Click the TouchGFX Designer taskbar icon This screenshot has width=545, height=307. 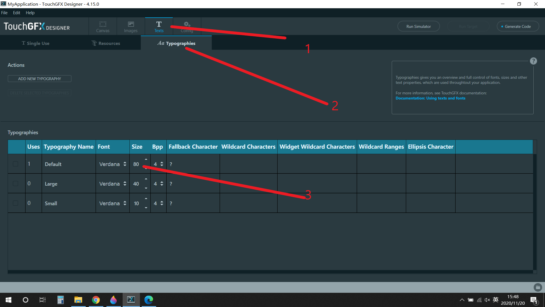131,300
